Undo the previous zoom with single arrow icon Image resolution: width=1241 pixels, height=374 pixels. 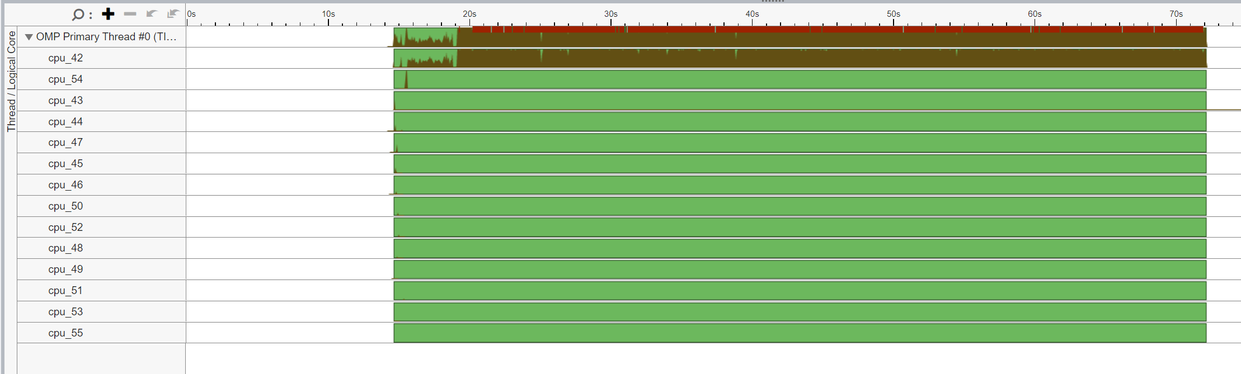coord(151,13)
